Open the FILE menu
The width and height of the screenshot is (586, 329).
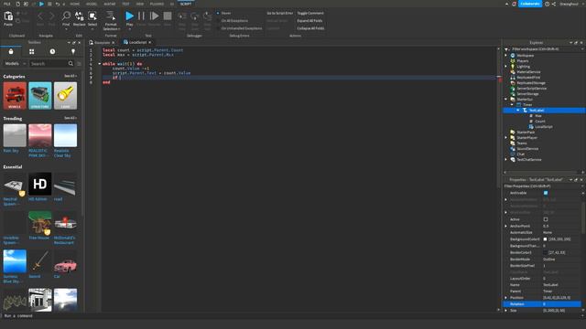[7, 4]
